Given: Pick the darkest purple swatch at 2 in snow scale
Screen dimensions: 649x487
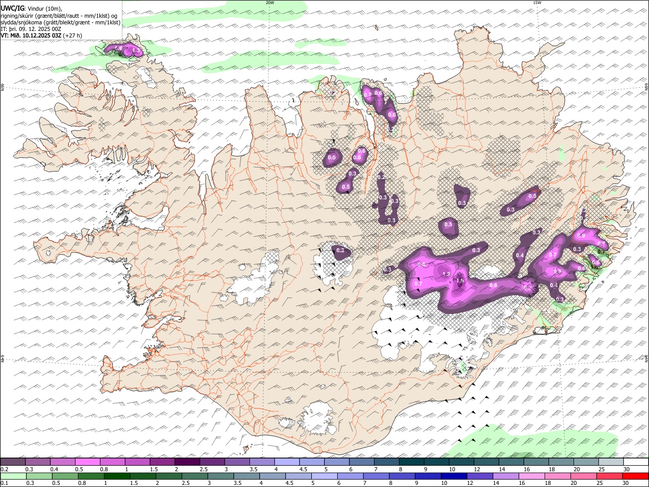Looking at the screenshot, I should coord(187,461).
